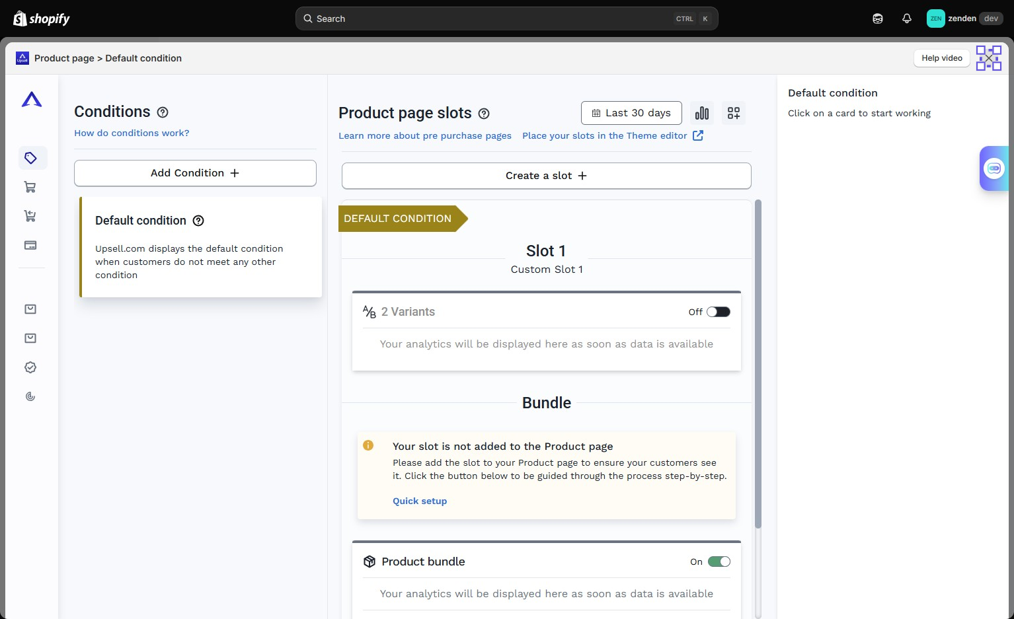Screen dimensions: 1014x619
Task: Open the cart with arrow sidebar icon
Action: coord(30,216)
